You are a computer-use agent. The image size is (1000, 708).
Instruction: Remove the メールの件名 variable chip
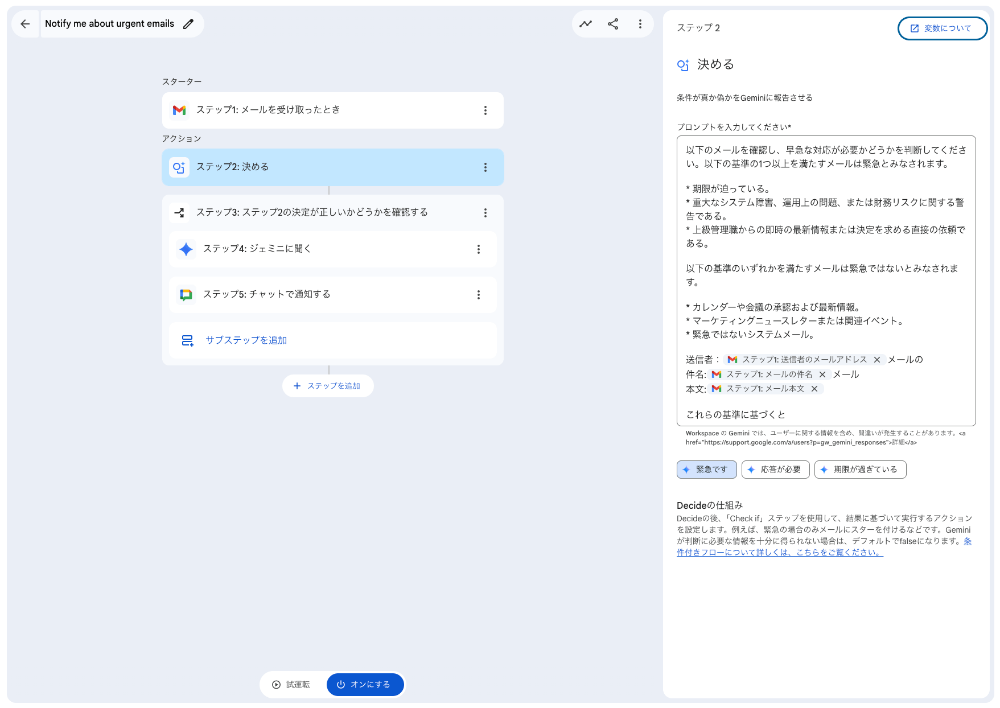coord(822,374)
